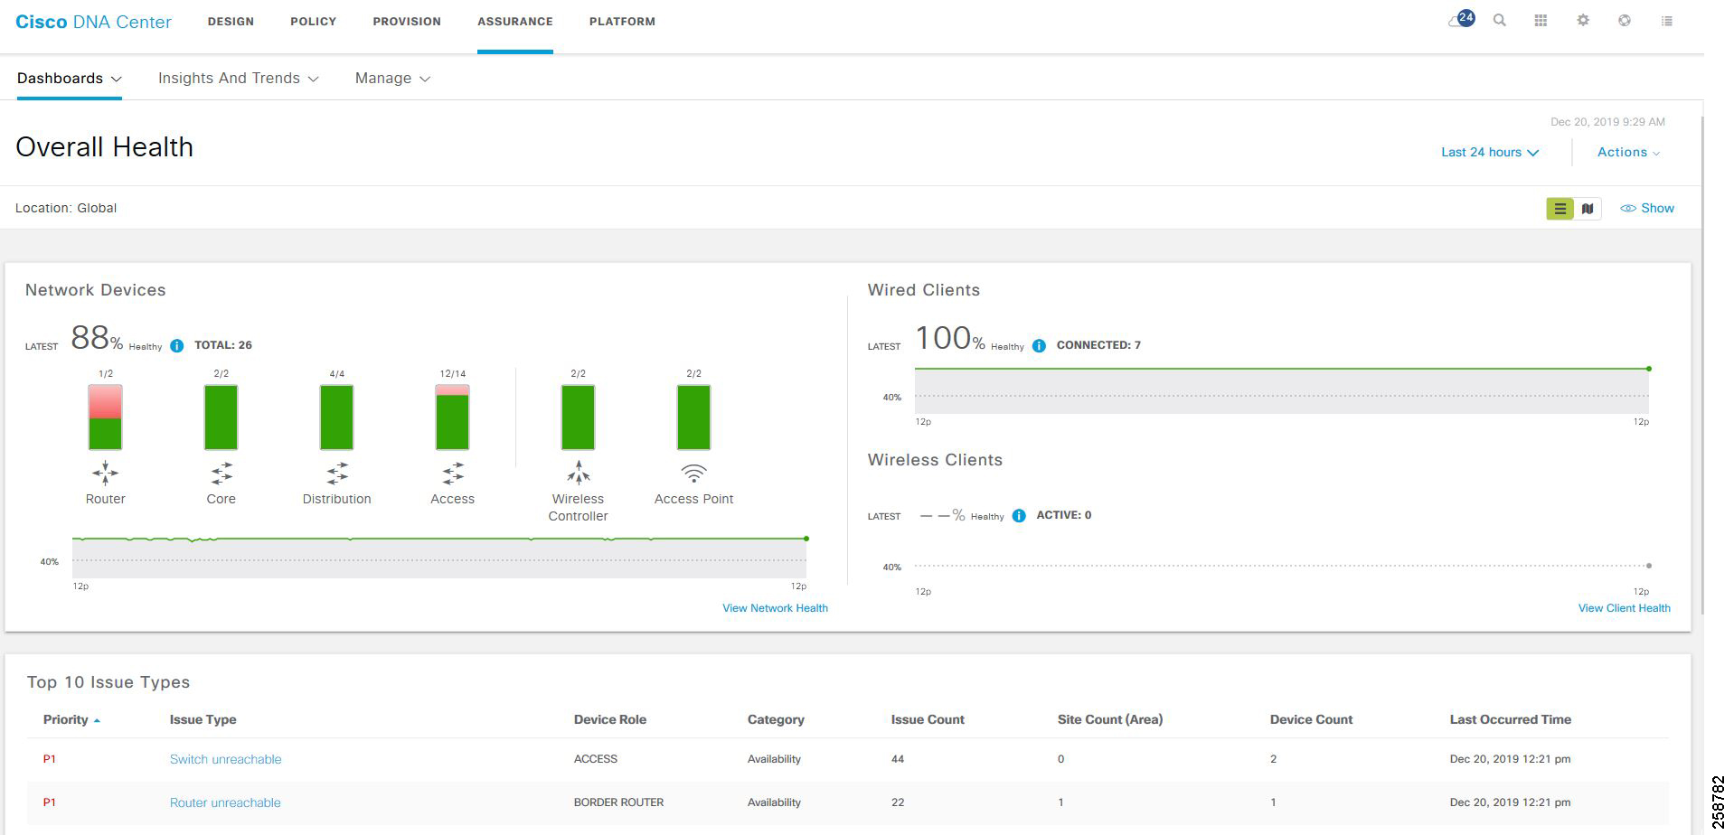Expand the Dashboards dropdown
This screenshot has width=1734, height=835.
(x=69, y=79)
